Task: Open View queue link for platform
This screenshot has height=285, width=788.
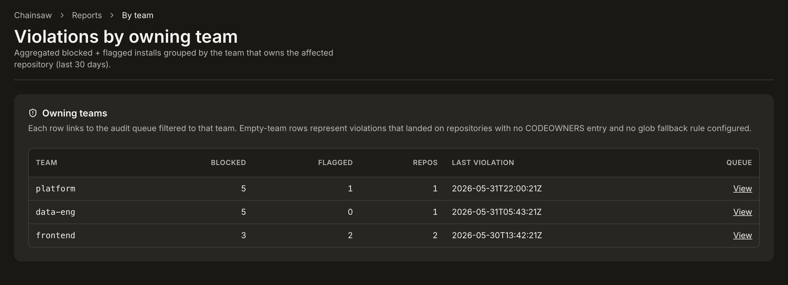Action: 743,188
